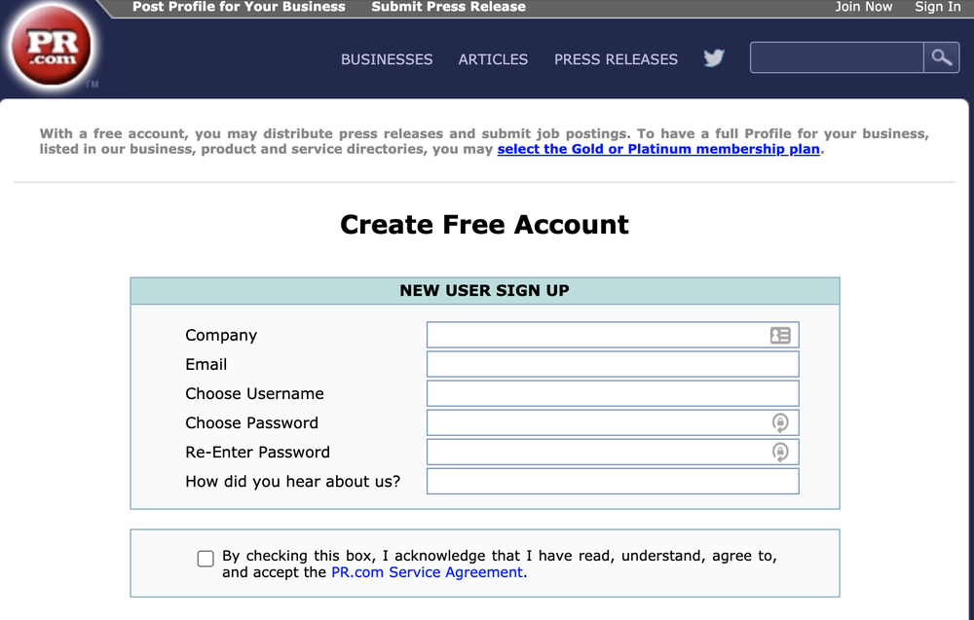
Task: Click the magnifying glass search icon
Action: (x=941, y=57)
